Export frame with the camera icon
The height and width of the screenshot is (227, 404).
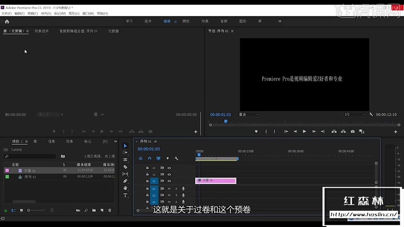point(352,131)
